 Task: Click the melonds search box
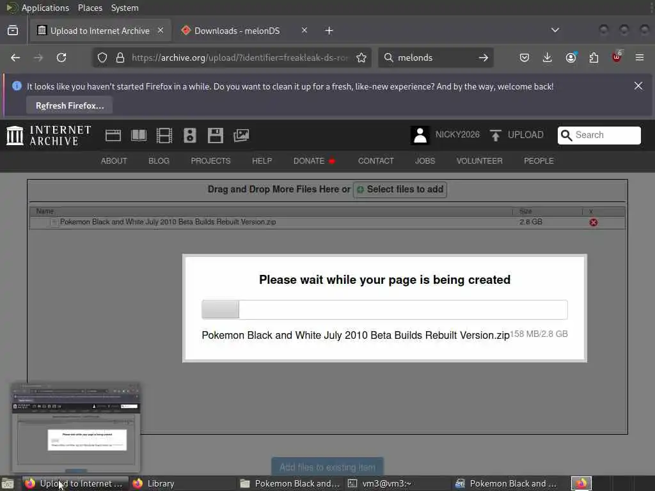[434, 58]
